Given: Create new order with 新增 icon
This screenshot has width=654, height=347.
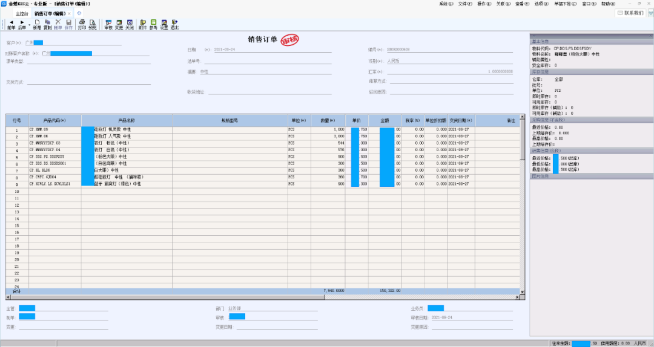Looking at the screenshot, I should pyautogui.click(x=37, y=25).
